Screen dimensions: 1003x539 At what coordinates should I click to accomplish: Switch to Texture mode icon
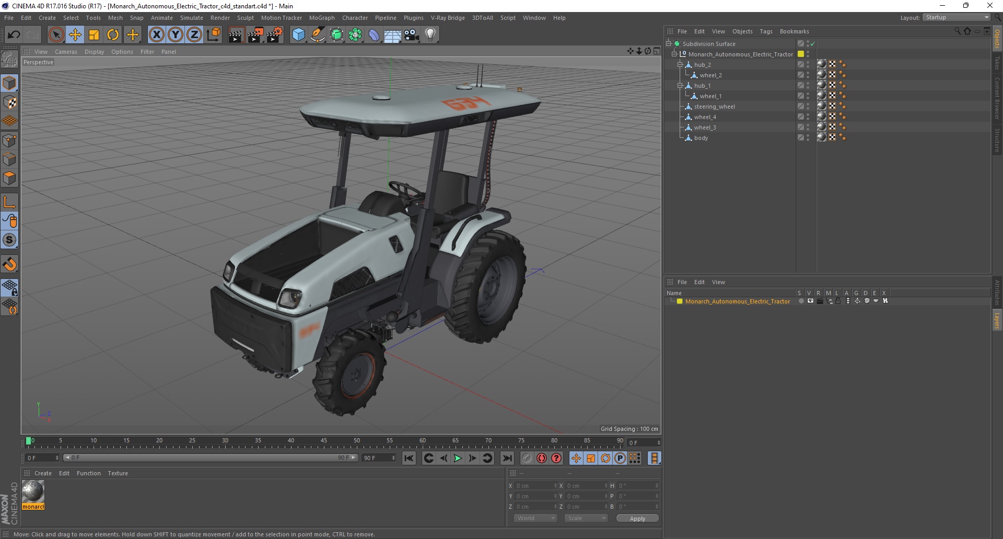click(x=9, y=102)
